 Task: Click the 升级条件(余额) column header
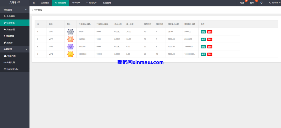click(x=85, y=24)
